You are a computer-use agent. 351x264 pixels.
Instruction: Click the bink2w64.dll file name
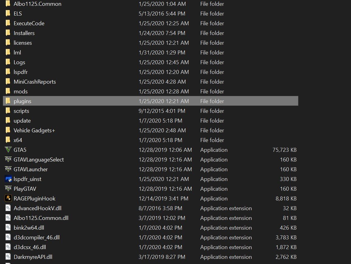click(x=29, y=228)
